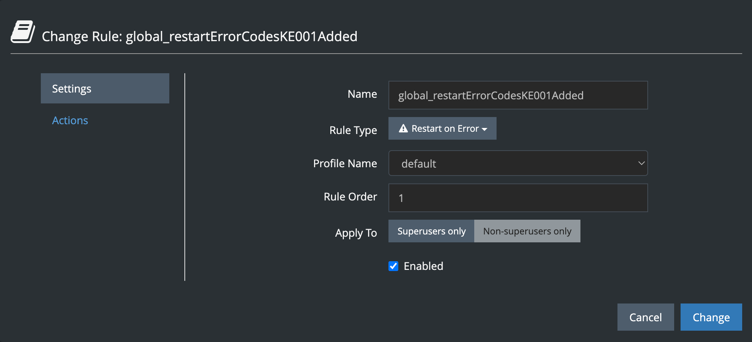Select Non-superusers only option
The height and width of the screenshot is (342, 752).
pyautogui.click(x=527, y=231)
